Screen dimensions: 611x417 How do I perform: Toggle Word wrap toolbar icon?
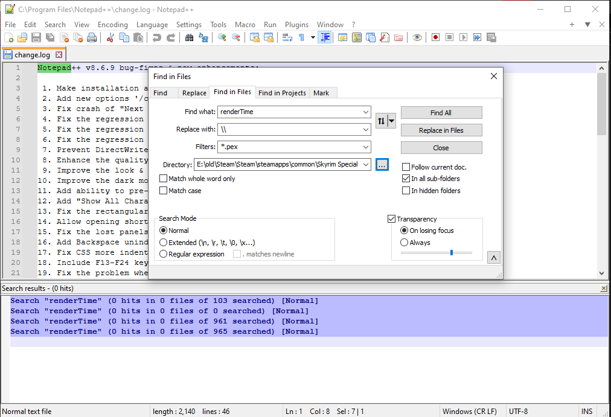[x=287, y=37]
